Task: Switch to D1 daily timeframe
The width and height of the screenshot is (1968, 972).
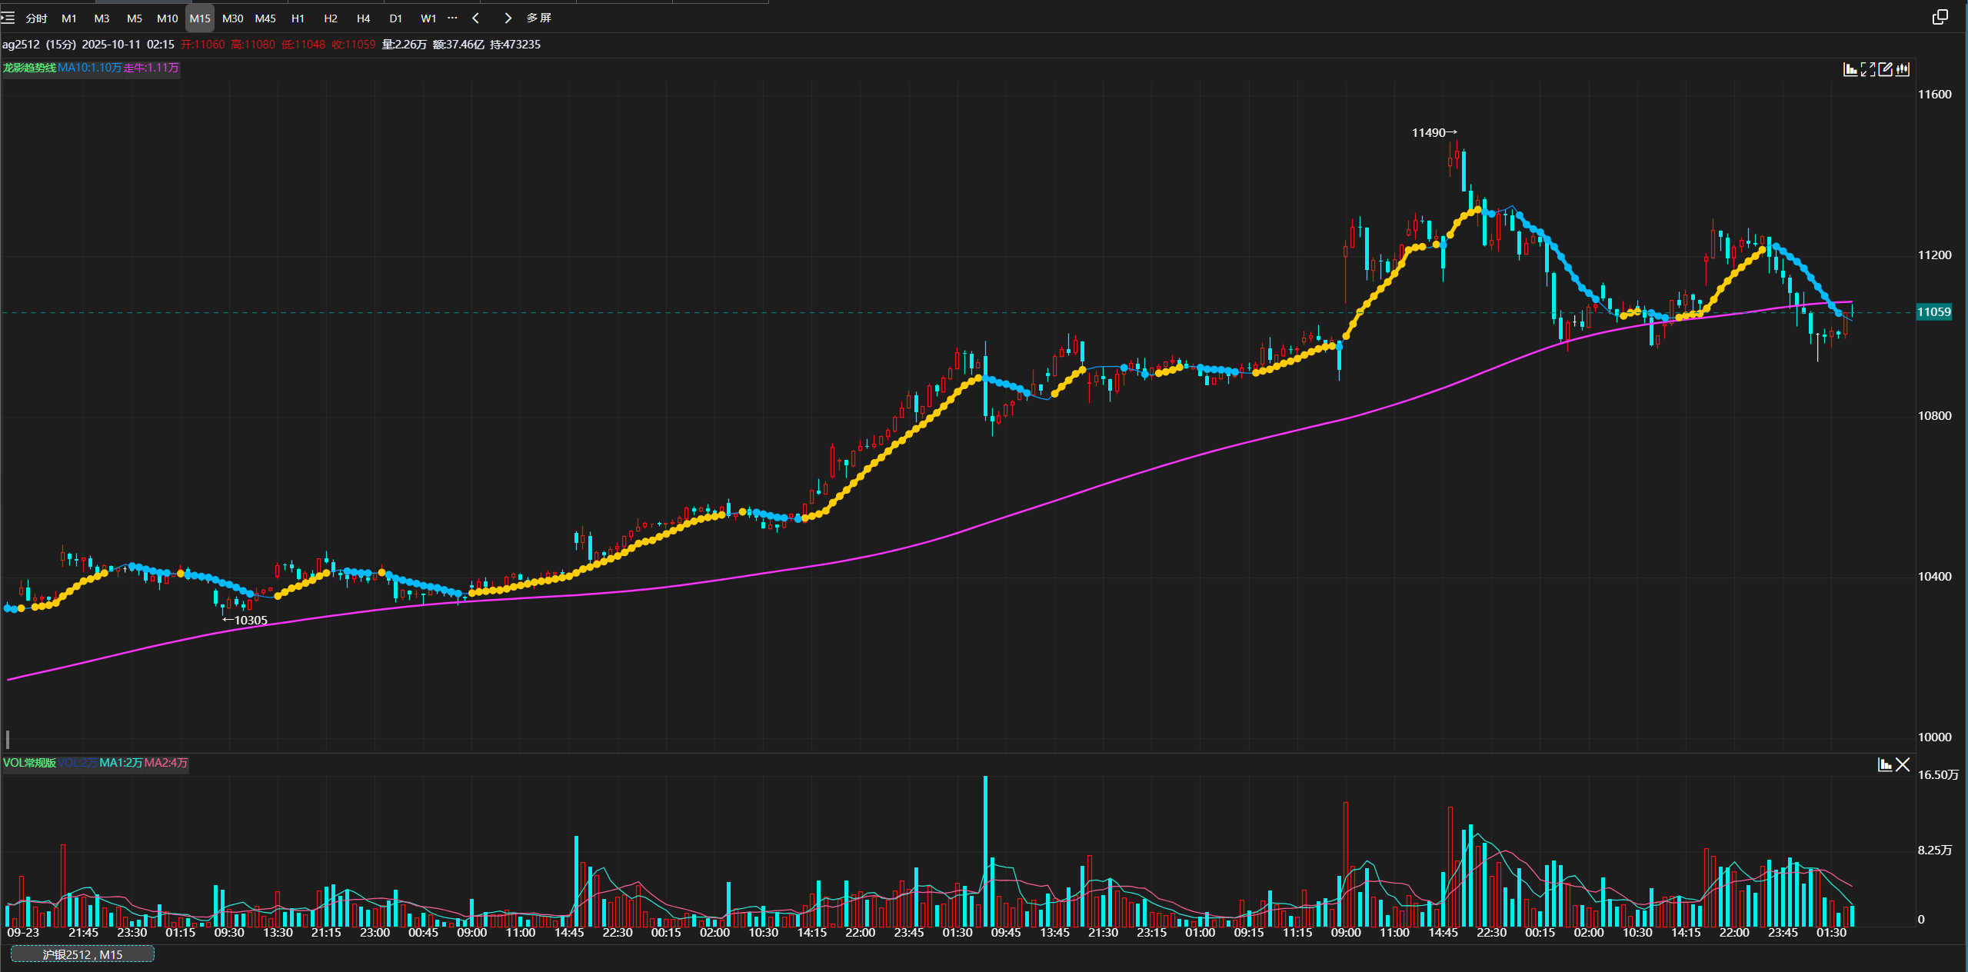Action: click(395, 18)
